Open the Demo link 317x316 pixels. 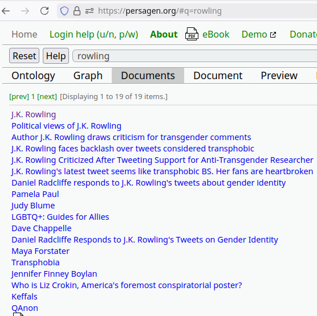254,34
